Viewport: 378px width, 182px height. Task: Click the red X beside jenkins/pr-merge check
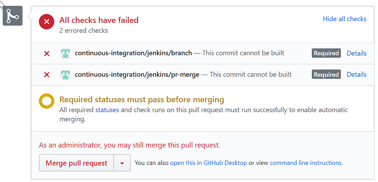(47, 75)
